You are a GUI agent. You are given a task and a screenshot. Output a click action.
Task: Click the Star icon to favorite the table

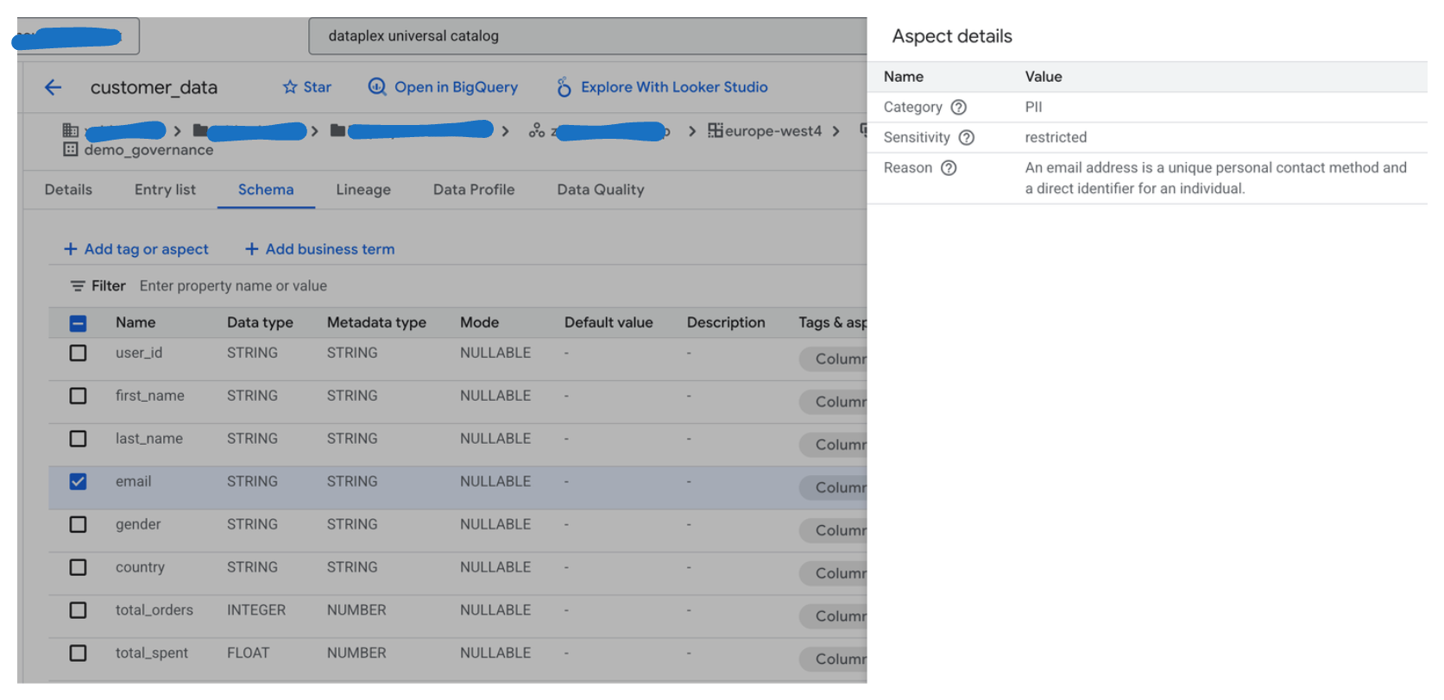click(x=290, y=87)
